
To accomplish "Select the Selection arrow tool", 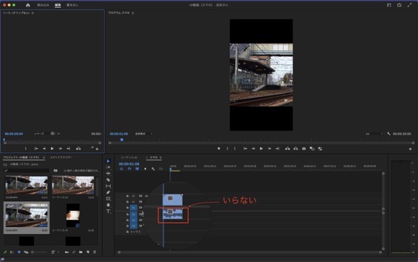I will coord(108,161).
